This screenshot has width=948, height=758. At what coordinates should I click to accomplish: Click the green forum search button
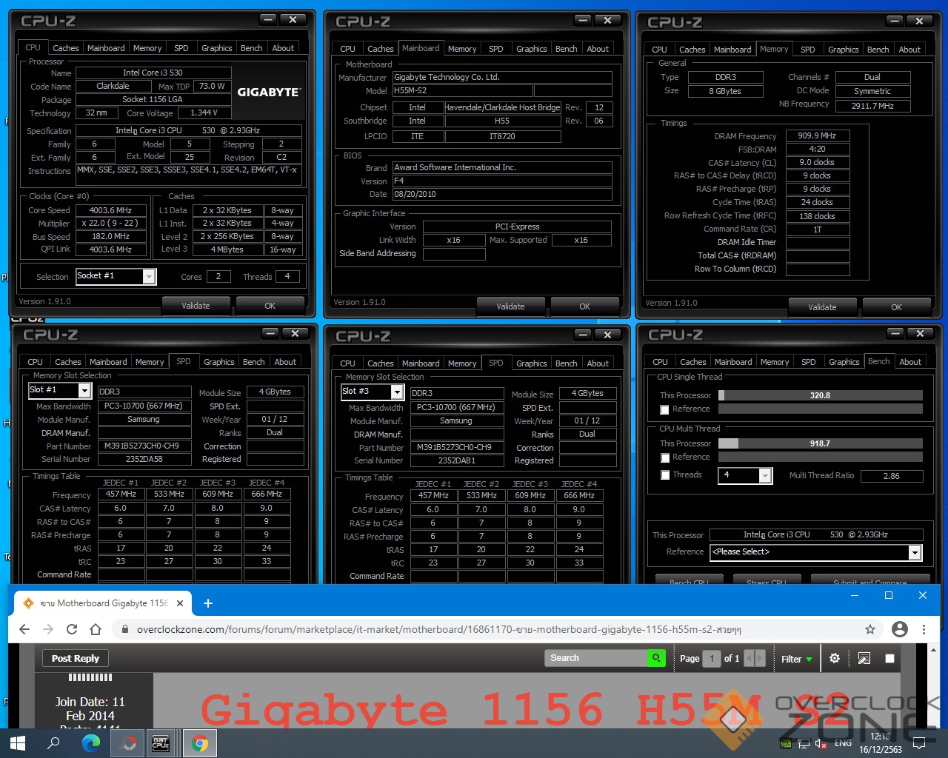(656, 657)
